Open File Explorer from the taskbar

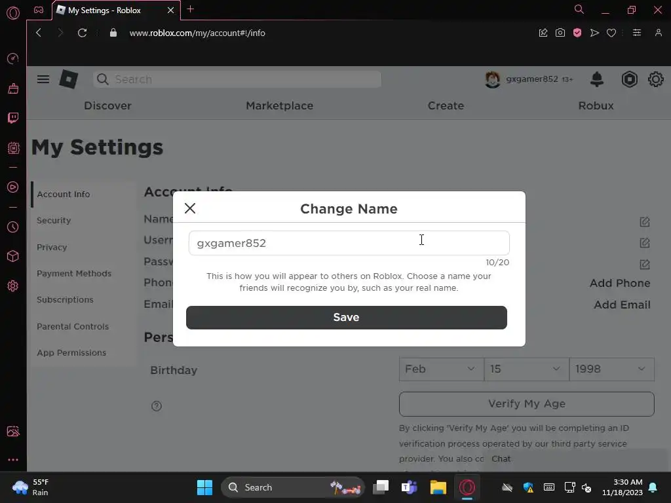438,487
